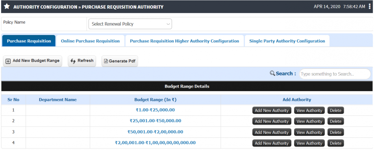Focus the Type something to Search field
374x150 pixels.
coord(335,74)
